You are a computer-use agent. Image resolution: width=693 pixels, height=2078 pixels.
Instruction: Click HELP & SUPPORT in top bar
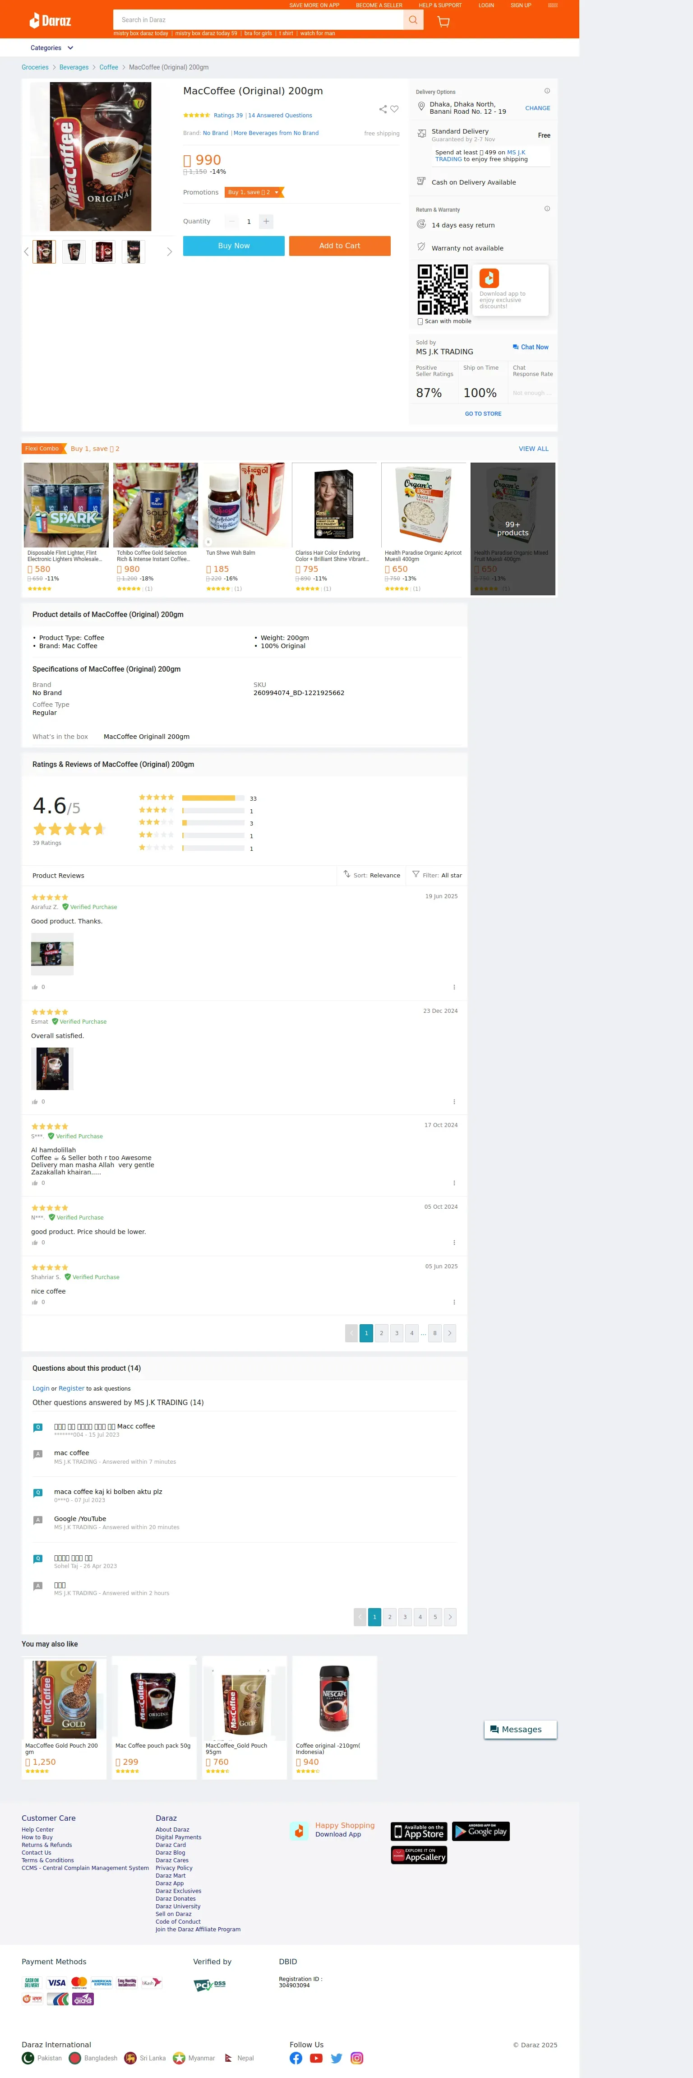coord(440,5)
